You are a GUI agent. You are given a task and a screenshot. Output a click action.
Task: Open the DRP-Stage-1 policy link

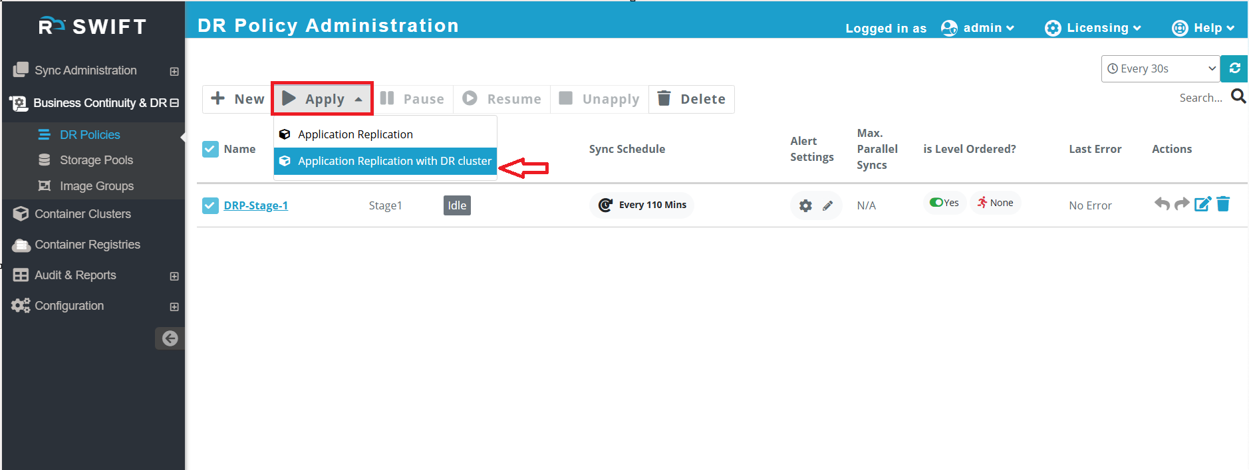tap(256, 205)
